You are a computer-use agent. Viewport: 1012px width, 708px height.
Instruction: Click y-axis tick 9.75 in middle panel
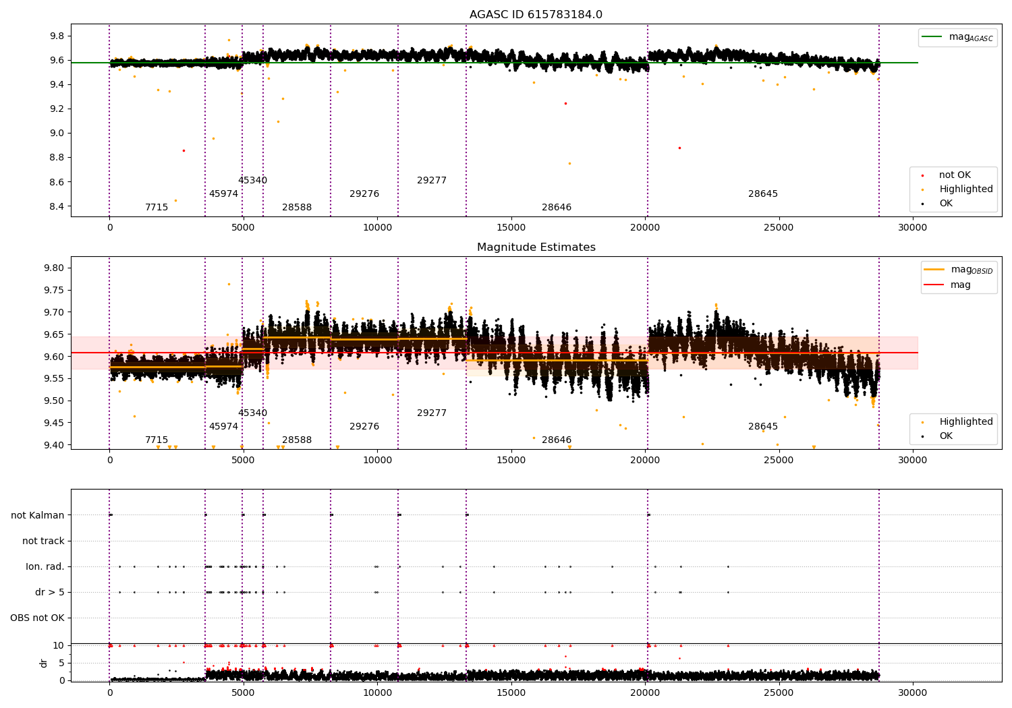click(53, 291)
